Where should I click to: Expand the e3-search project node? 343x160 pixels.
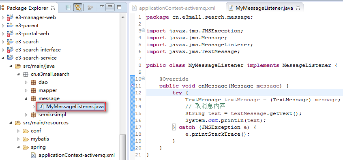pos(3,42)
